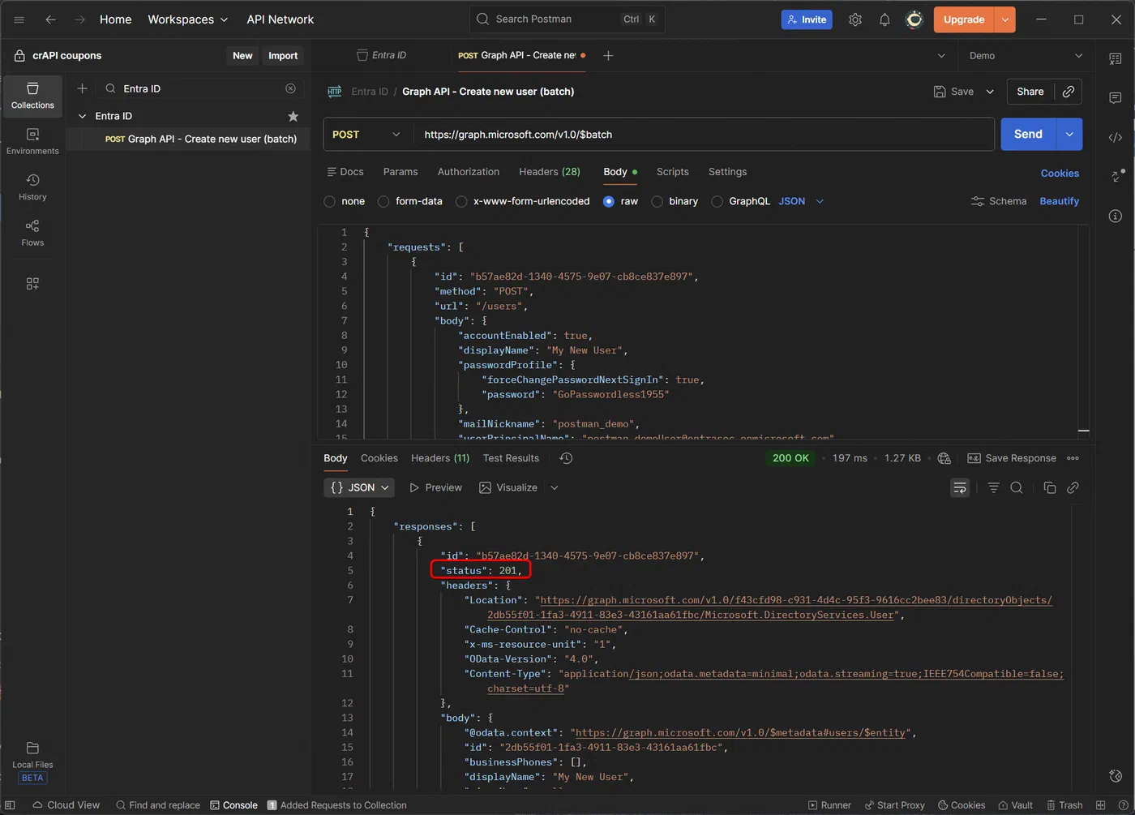1135x815 pixels.
Task: Search within the response body
Action: (x=1017, y=487)
